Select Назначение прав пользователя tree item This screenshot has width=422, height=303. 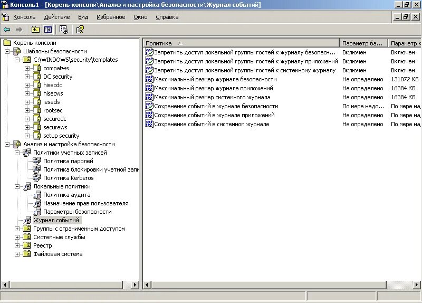pos(86,203)
